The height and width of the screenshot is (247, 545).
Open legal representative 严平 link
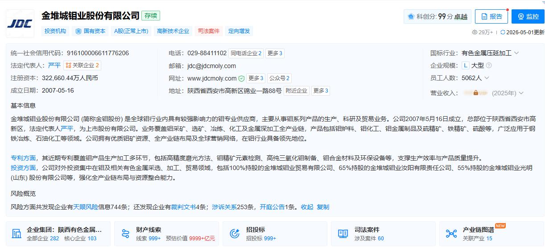point(54,65)
